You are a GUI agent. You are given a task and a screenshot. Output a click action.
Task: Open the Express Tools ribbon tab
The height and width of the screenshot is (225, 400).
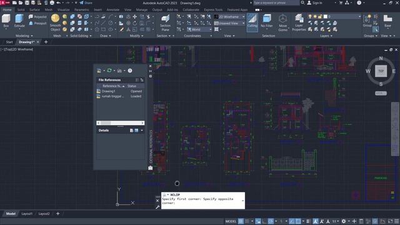(x=213, y=10)
